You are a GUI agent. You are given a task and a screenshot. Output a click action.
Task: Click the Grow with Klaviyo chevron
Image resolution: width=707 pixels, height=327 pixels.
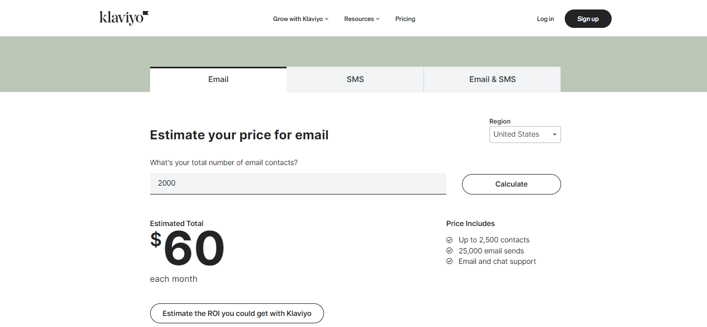327,19
